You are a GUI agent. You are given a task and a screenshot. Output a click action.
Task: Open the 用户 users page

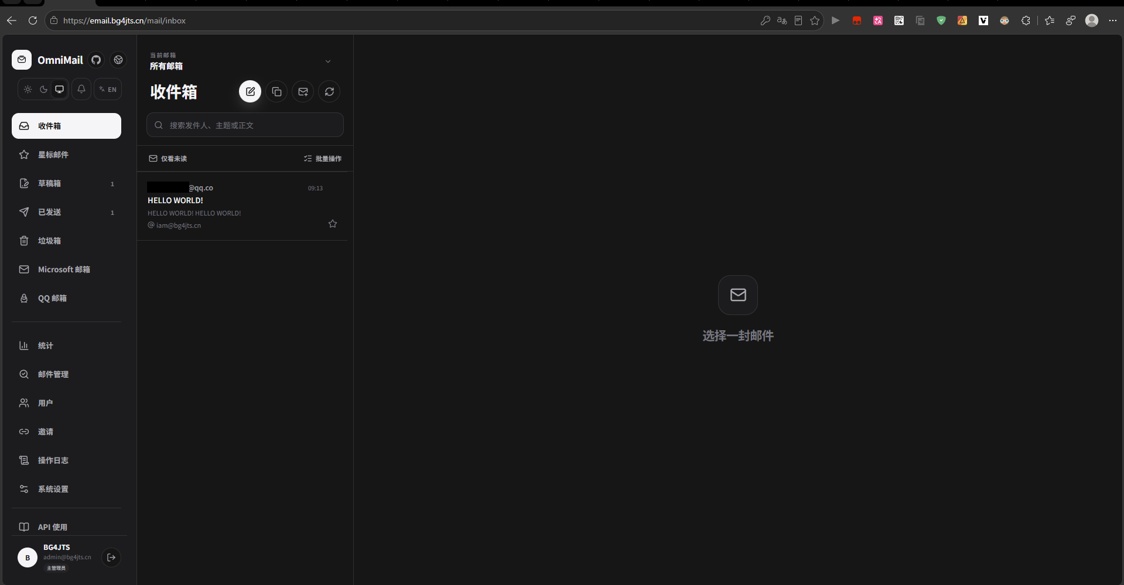(x=66, y=403)
